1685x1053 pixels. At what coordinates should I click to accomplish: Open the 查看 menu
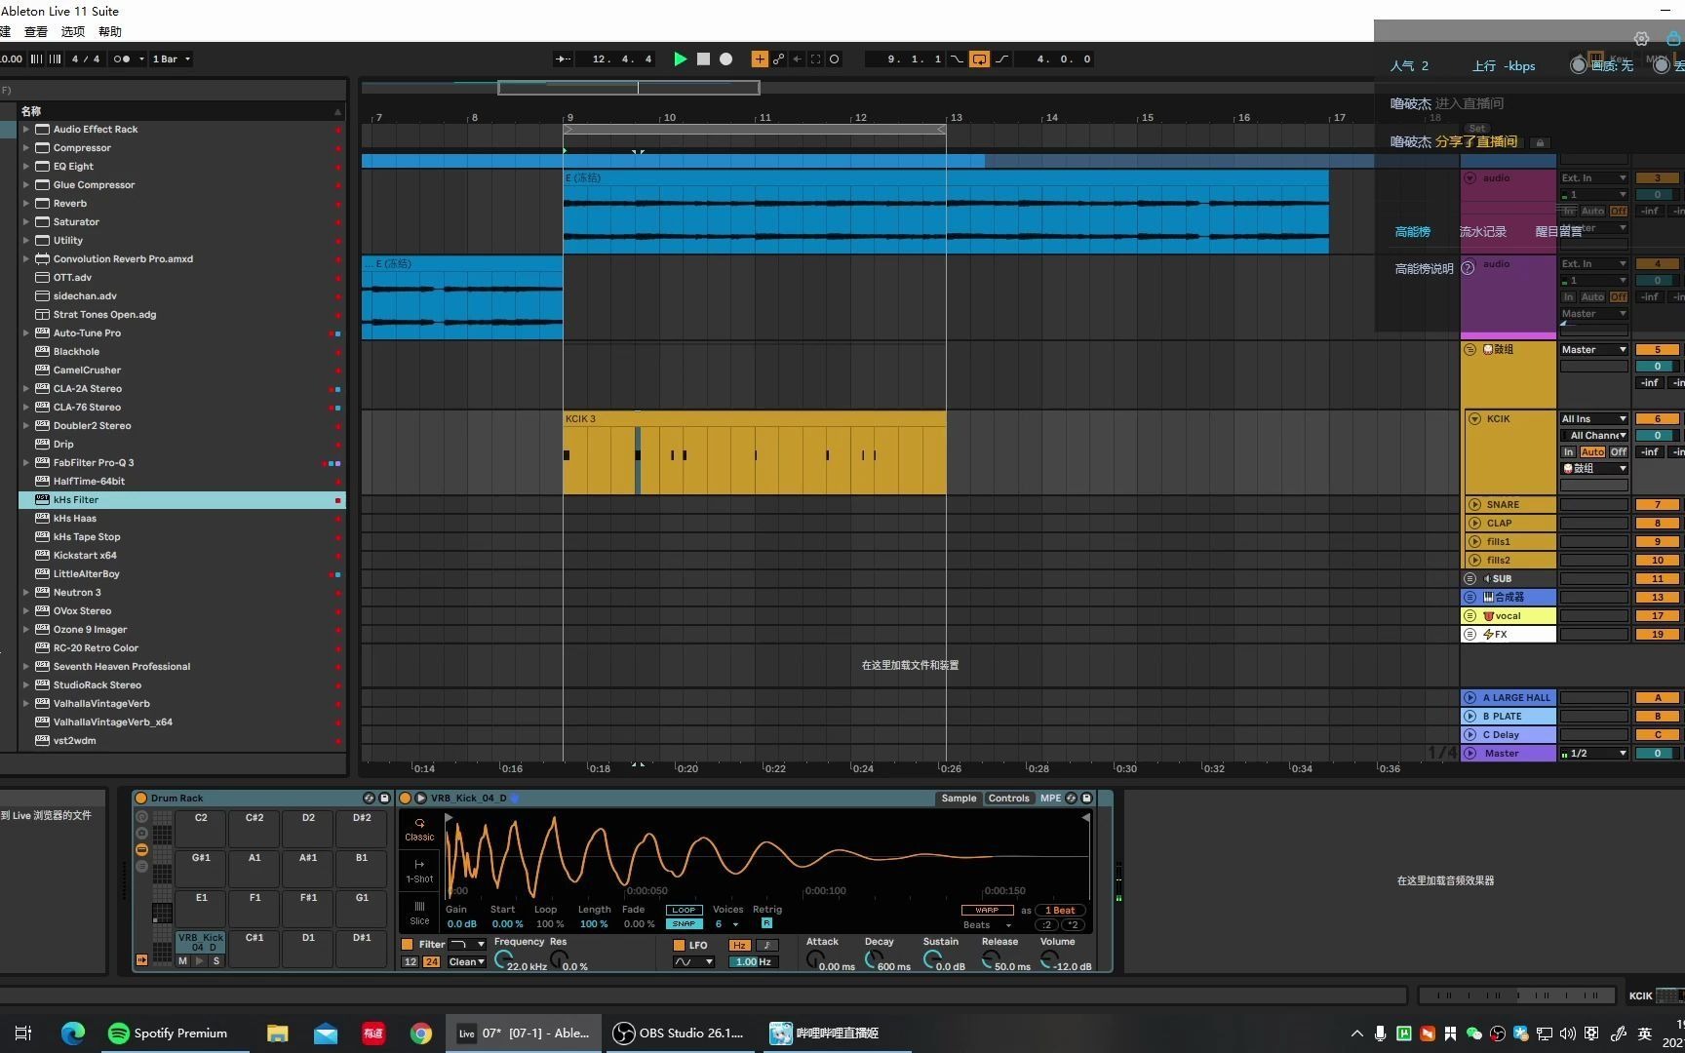[36, 31]
